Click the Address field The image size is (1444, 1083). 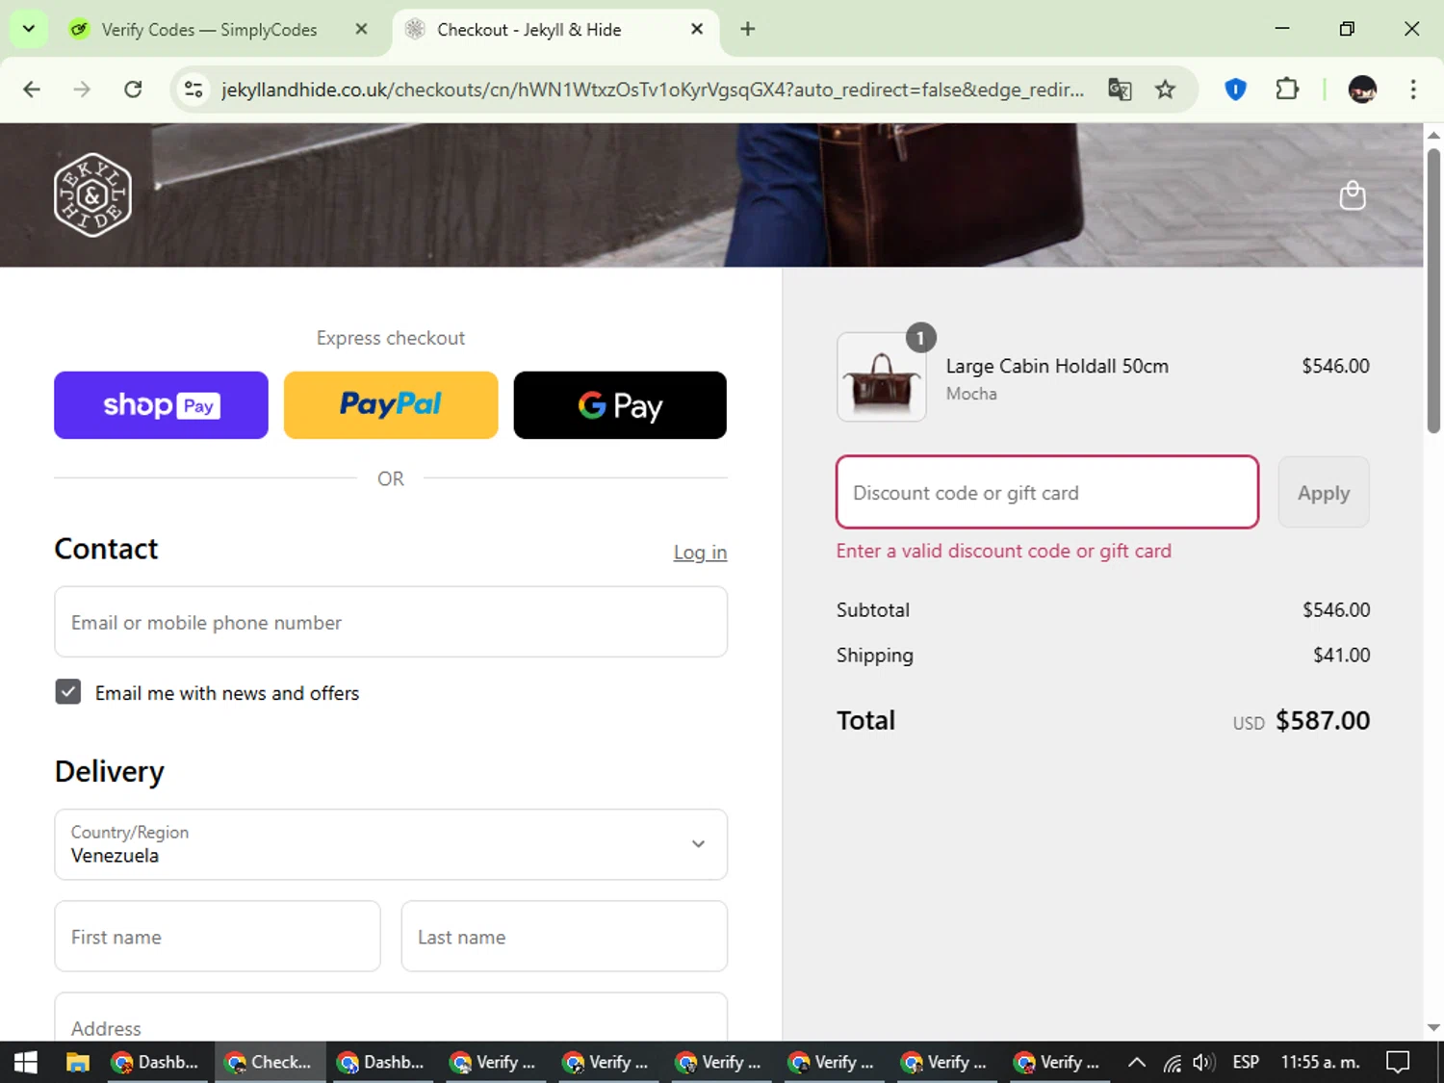(x=391, y=1019)
